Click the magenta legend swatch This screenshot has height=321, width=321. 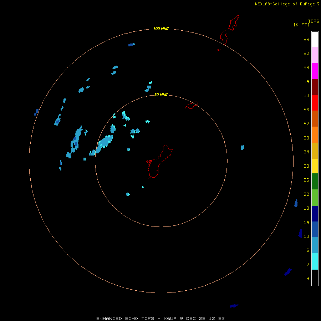click(315, 71)
